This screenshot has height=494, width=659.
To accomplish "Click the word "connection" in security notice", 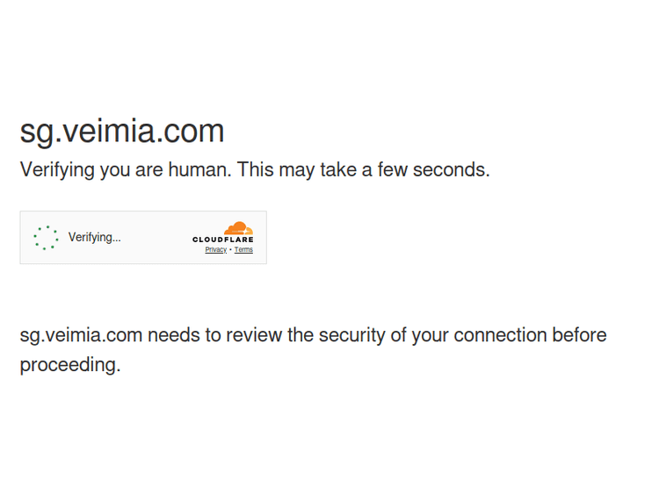I will (500, 335).
